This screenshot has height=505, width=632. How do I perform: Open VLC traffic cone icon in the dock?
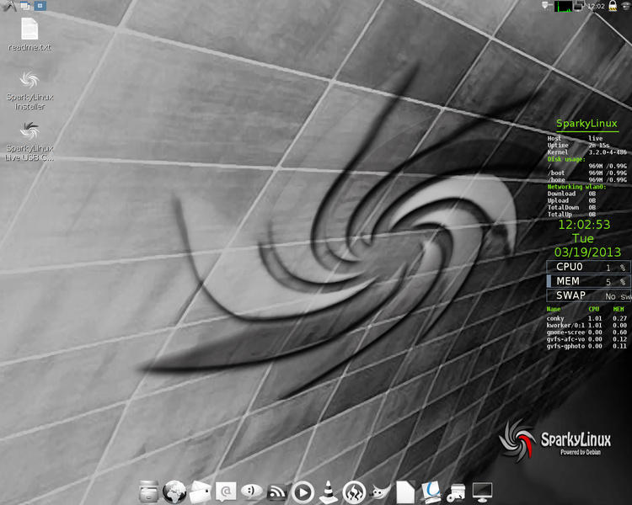(328, 492)
